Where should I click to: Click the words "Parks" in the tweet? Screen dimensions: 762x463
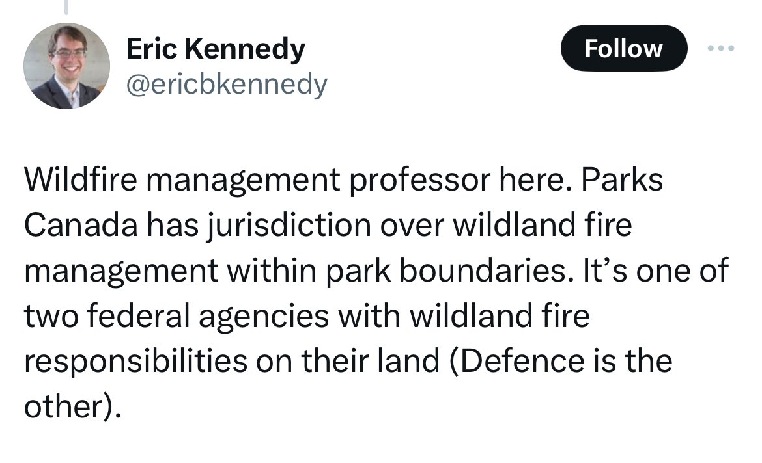click(621, 179)
